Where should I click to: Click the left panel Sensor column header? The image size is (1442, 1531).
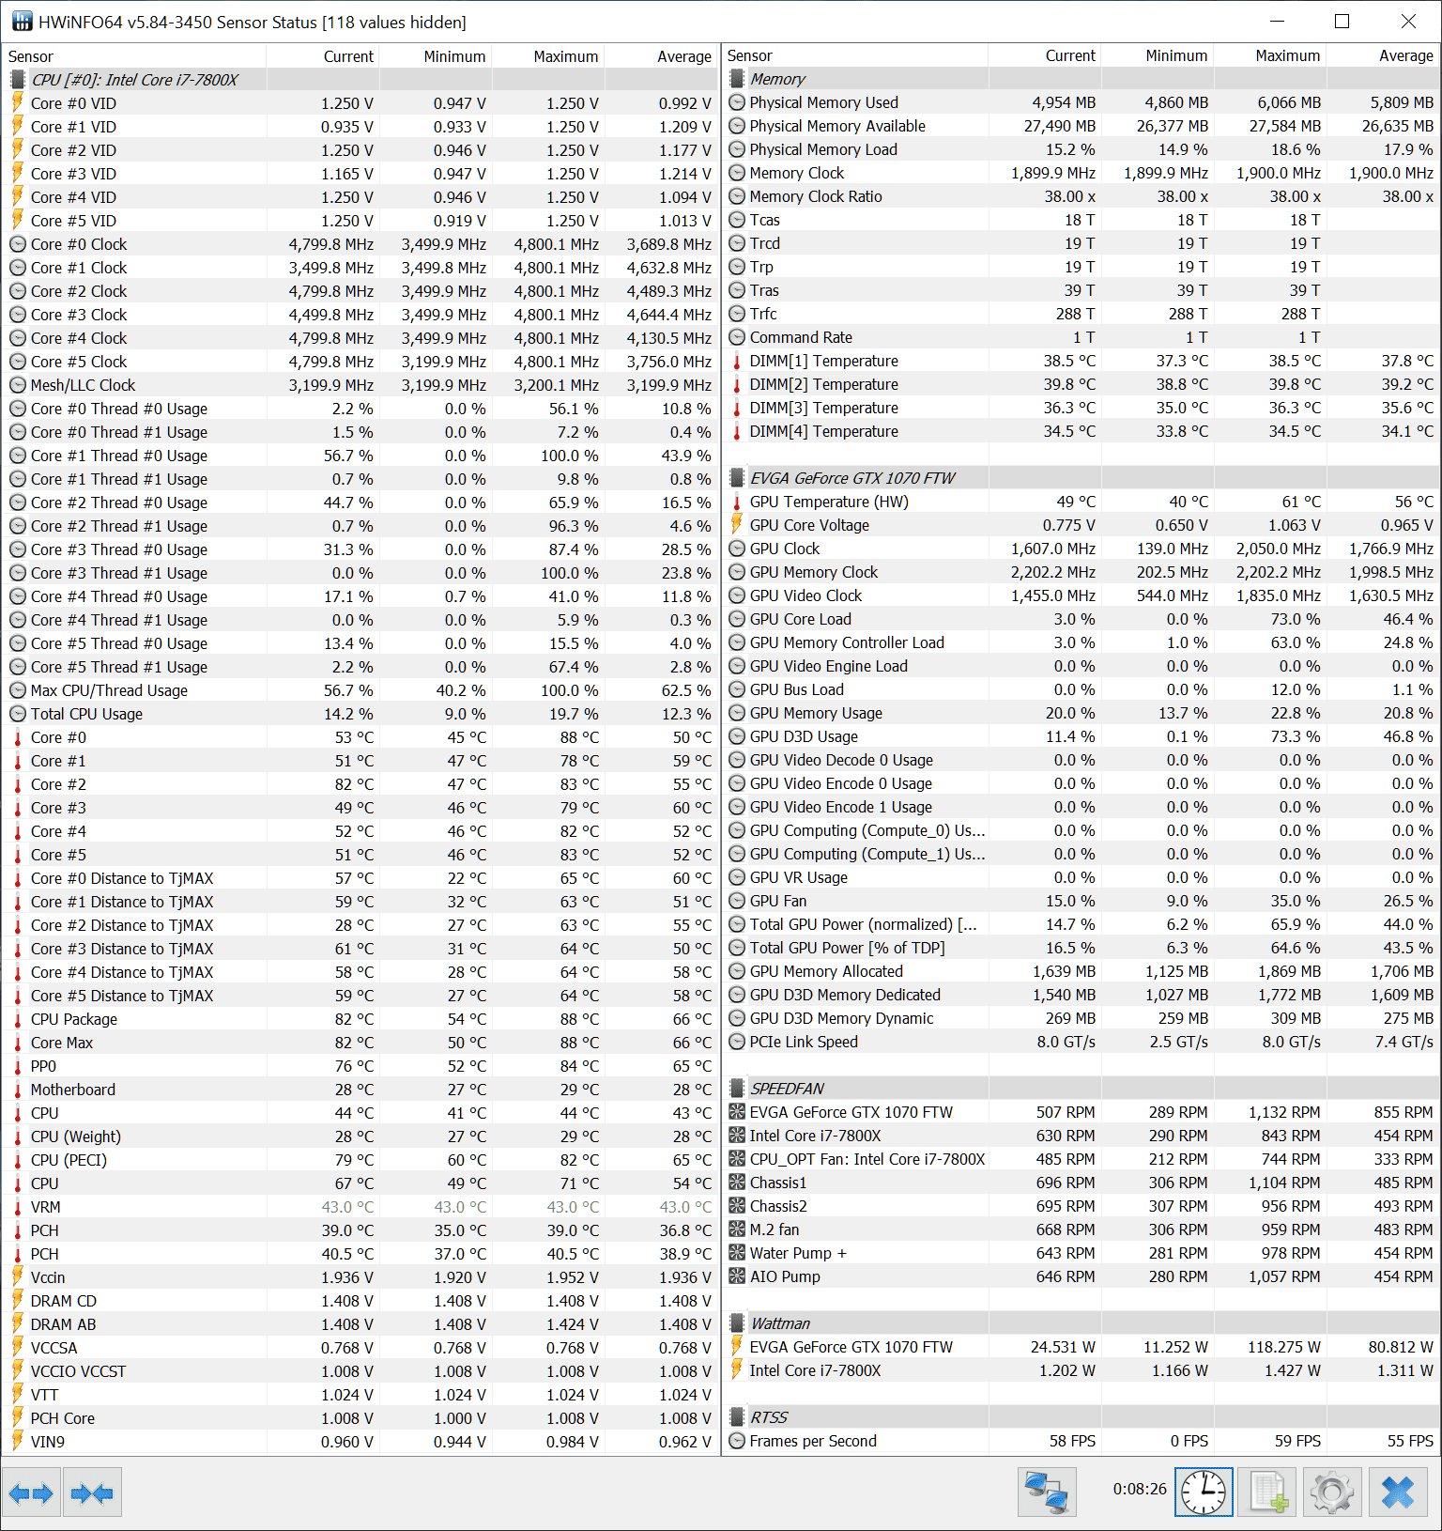pos(134,56)
